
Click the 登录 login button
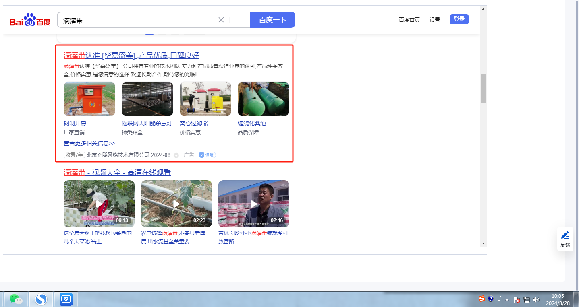click(x=459, y=19)
